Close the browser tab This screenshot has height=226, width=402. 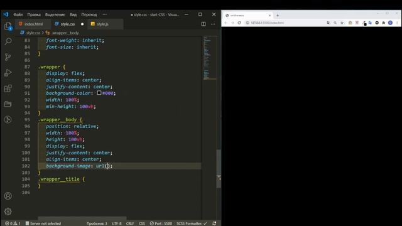[x=269, y=15]
